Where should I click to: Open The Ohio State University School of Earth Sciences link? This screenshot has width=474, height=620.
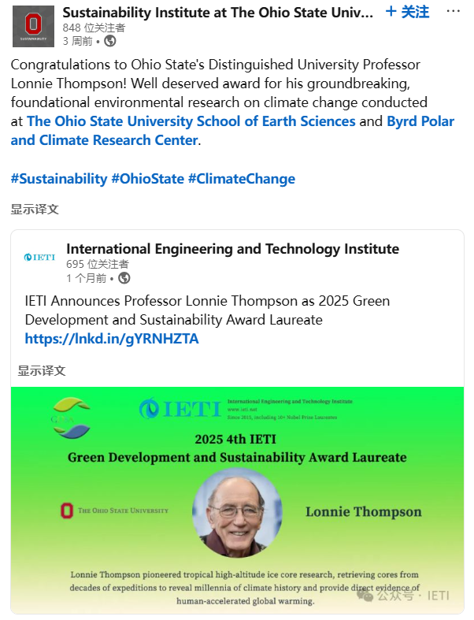[191, 121]
